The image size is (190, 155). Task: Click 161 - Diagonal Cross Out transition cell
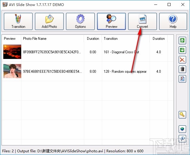tap(121, 52)
